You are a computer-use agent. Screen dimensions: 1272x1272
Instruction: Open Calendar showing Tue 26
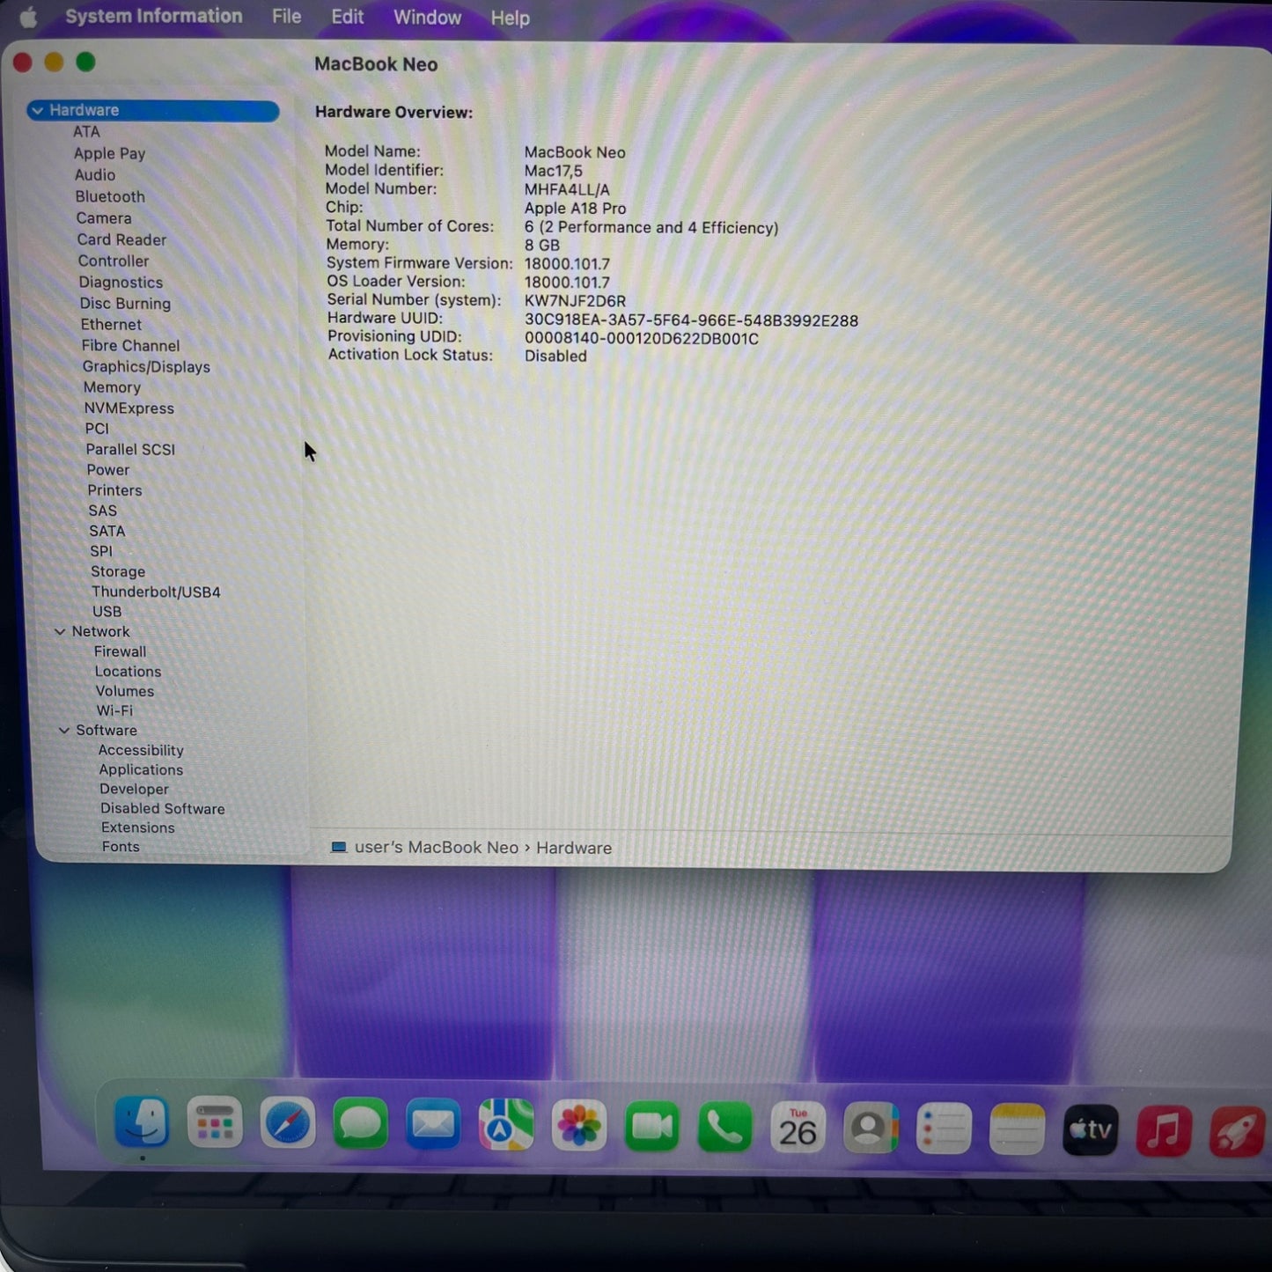pyautogui.click(x=798, y=1128)
